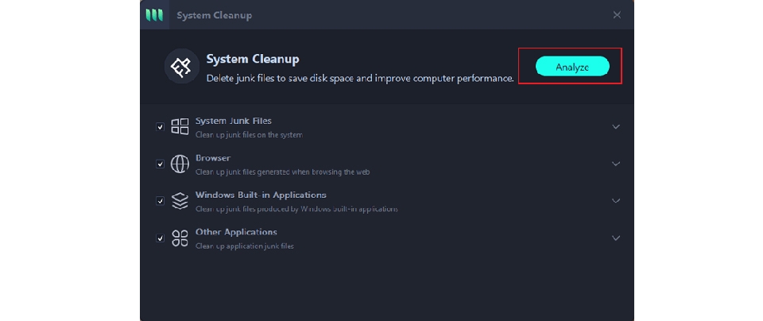Toggle the Browser checkbox
Image resolution: width=763 pixels, height=321 pixels.
click(x=161, y=164)
